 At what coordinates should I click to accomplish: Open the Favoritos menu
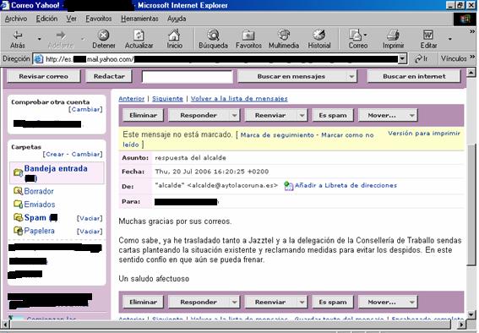tap(98, 19)
